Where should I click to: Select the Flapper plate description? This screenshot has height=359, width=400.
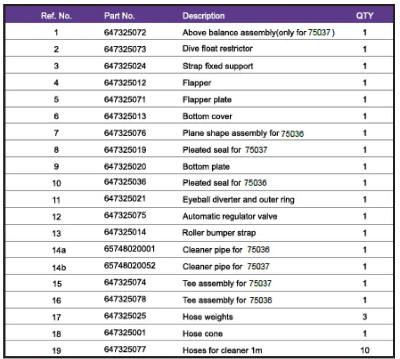click(x=207, y=100)
